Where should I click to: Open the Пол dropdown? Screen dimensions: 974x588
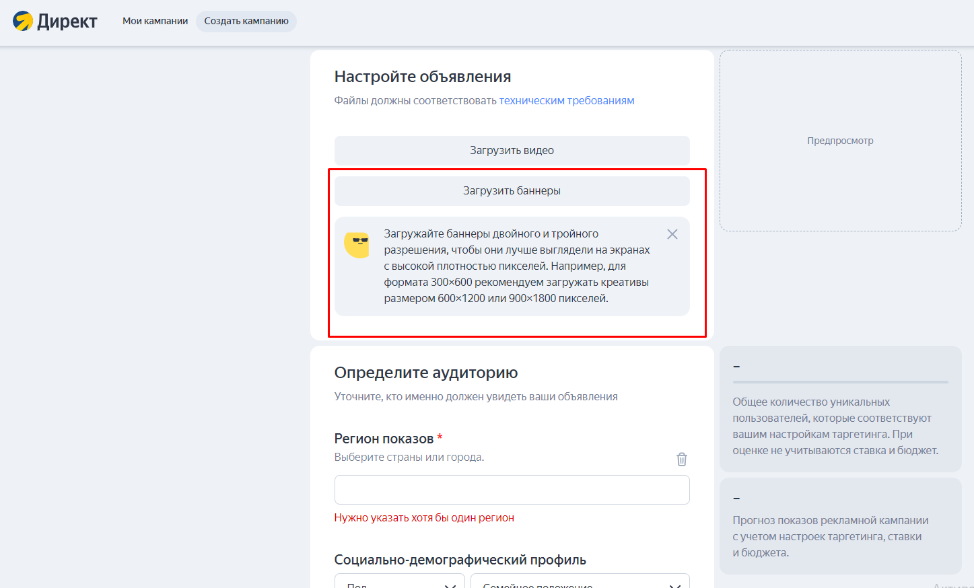(400, 581)
